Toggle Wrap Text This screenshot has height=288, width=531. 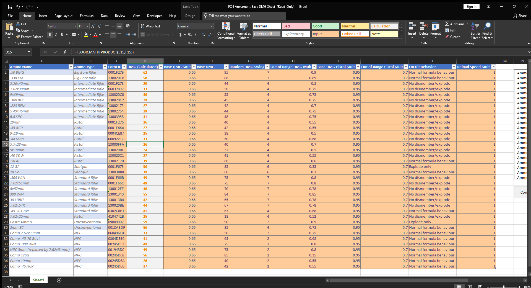pyautogui.click(x=150, y=26)
